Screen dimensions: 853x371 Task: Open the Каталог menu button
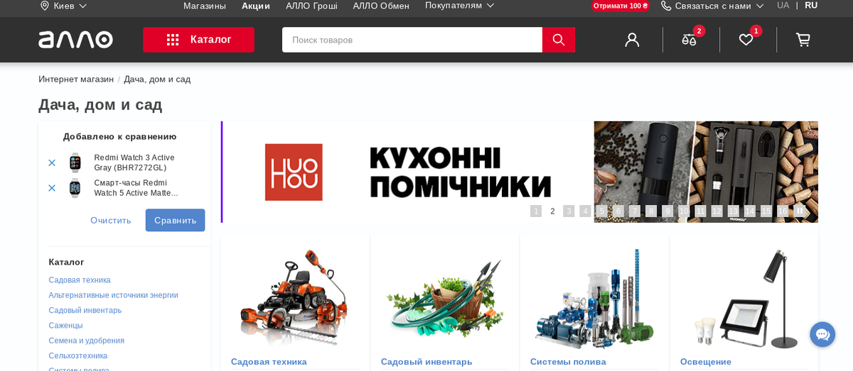pyautogui.click(x=198, y=40)
